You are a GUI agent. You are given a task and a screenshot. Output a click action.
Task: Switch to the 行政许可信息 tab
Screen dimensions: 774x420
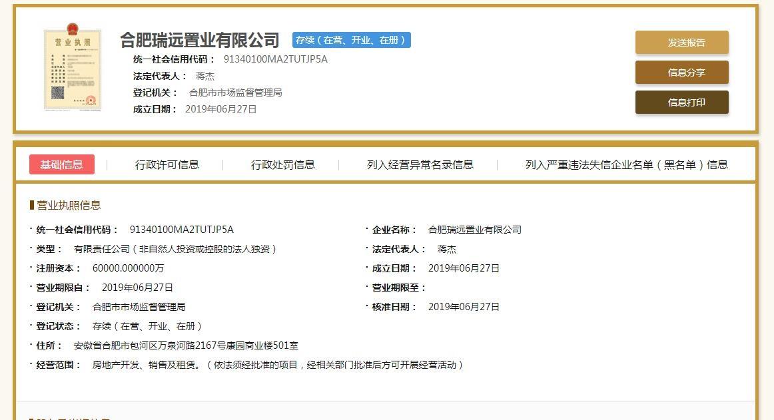coord(167,164)
